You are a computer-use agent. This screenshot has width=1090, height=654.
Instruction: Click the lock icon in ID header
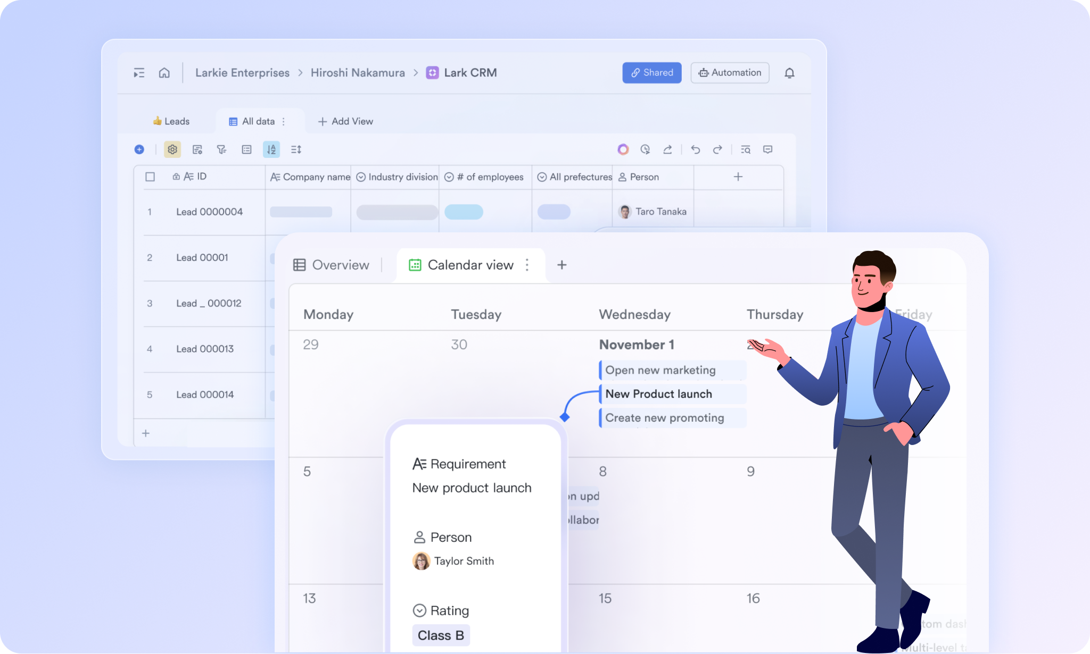176,177
